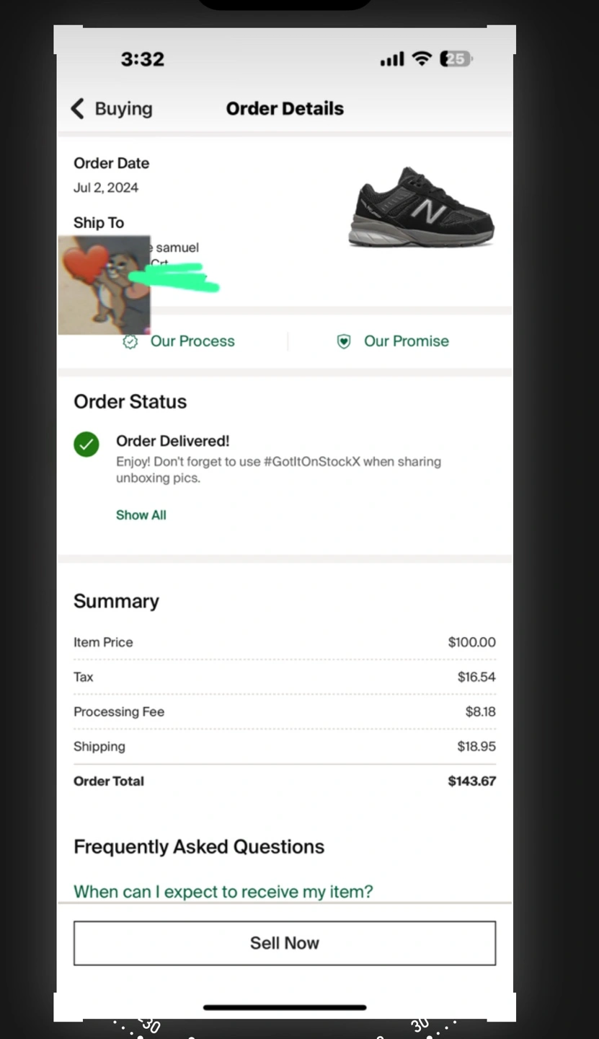
Task: Tap the back chevron arrow
Action: 77,109
